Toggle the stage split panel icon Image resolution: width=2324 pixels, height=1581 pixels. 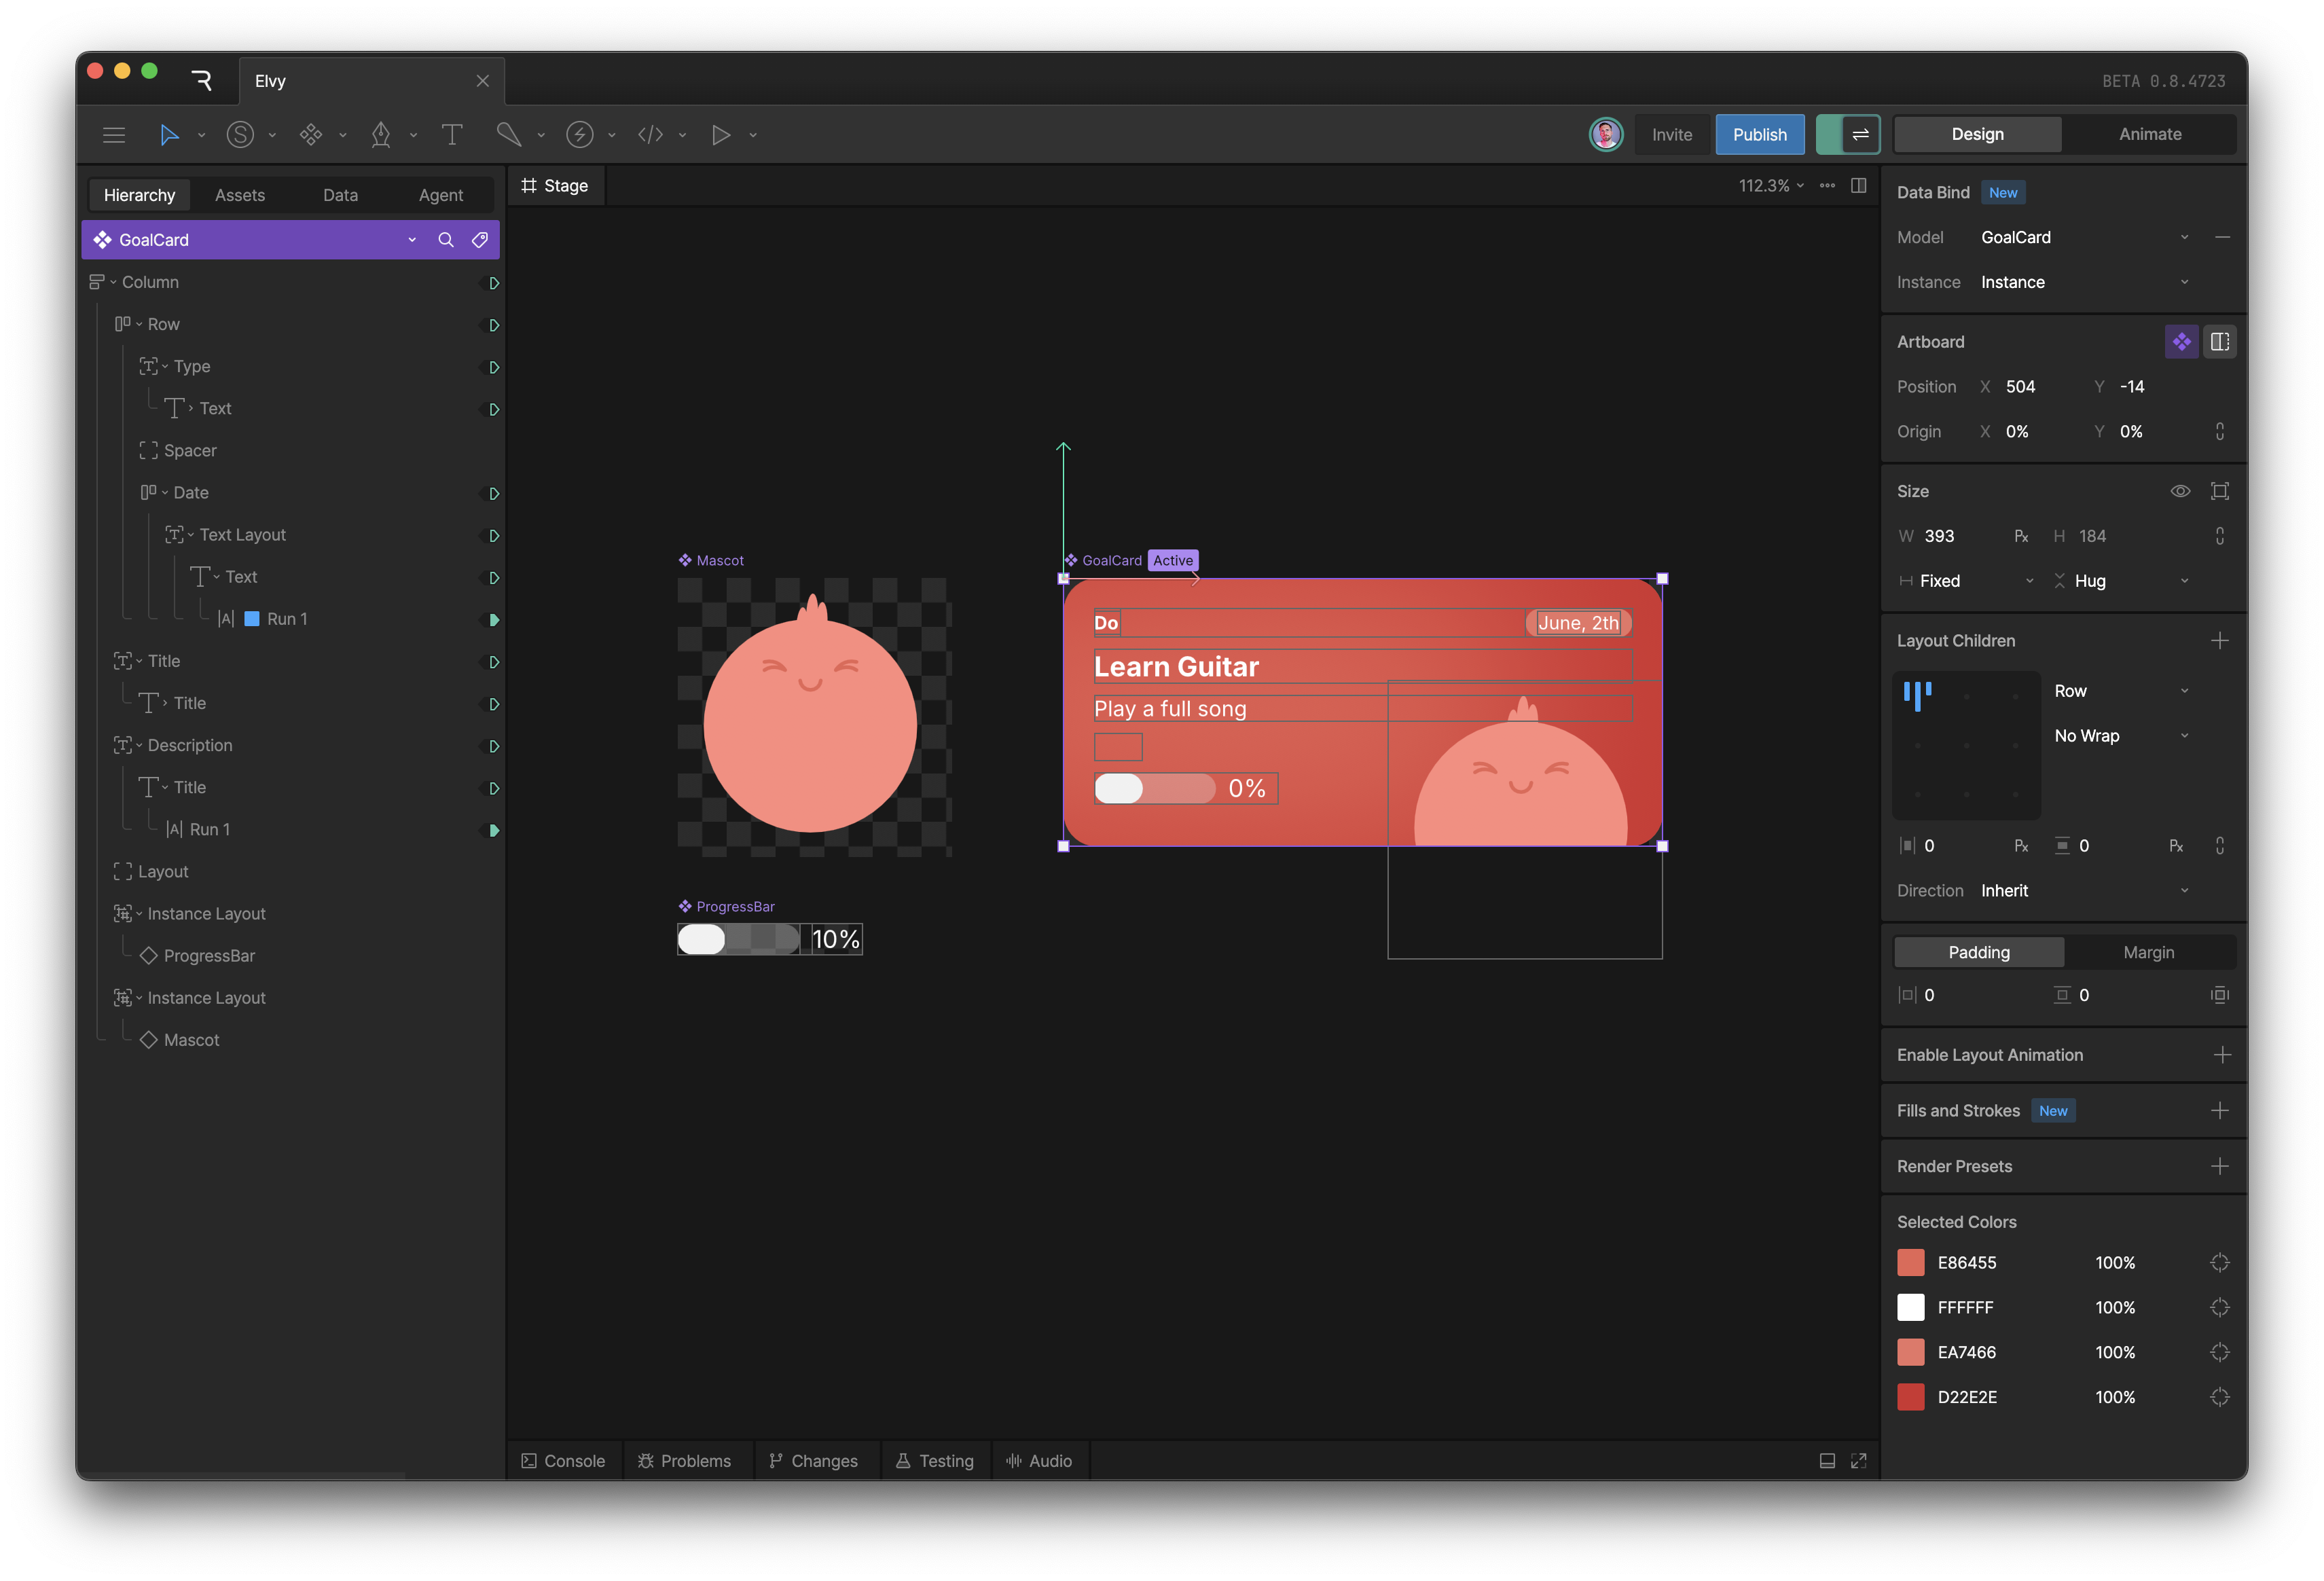(1859, 186)
